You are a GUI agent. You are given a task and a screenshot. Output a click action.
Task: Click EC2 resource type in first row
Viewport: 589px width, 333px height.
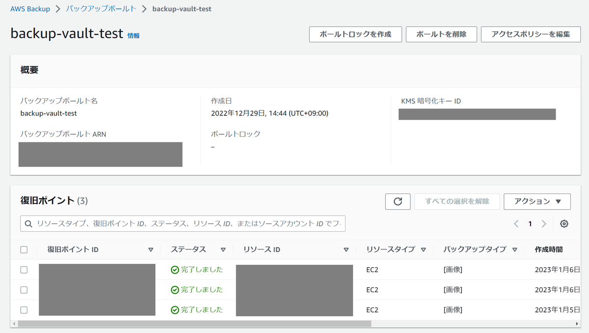coord(373,270)
